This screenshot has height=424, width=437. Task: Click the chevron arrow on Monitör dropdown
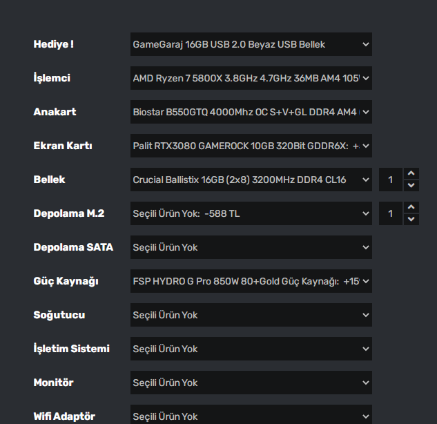coord(365,383)
